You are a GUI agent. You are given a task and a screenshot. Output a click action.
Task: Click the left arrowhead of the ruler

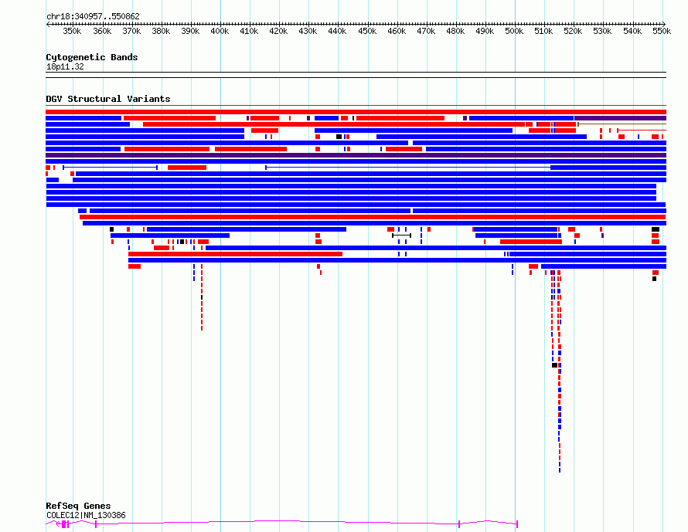click(x=48, y=25)
